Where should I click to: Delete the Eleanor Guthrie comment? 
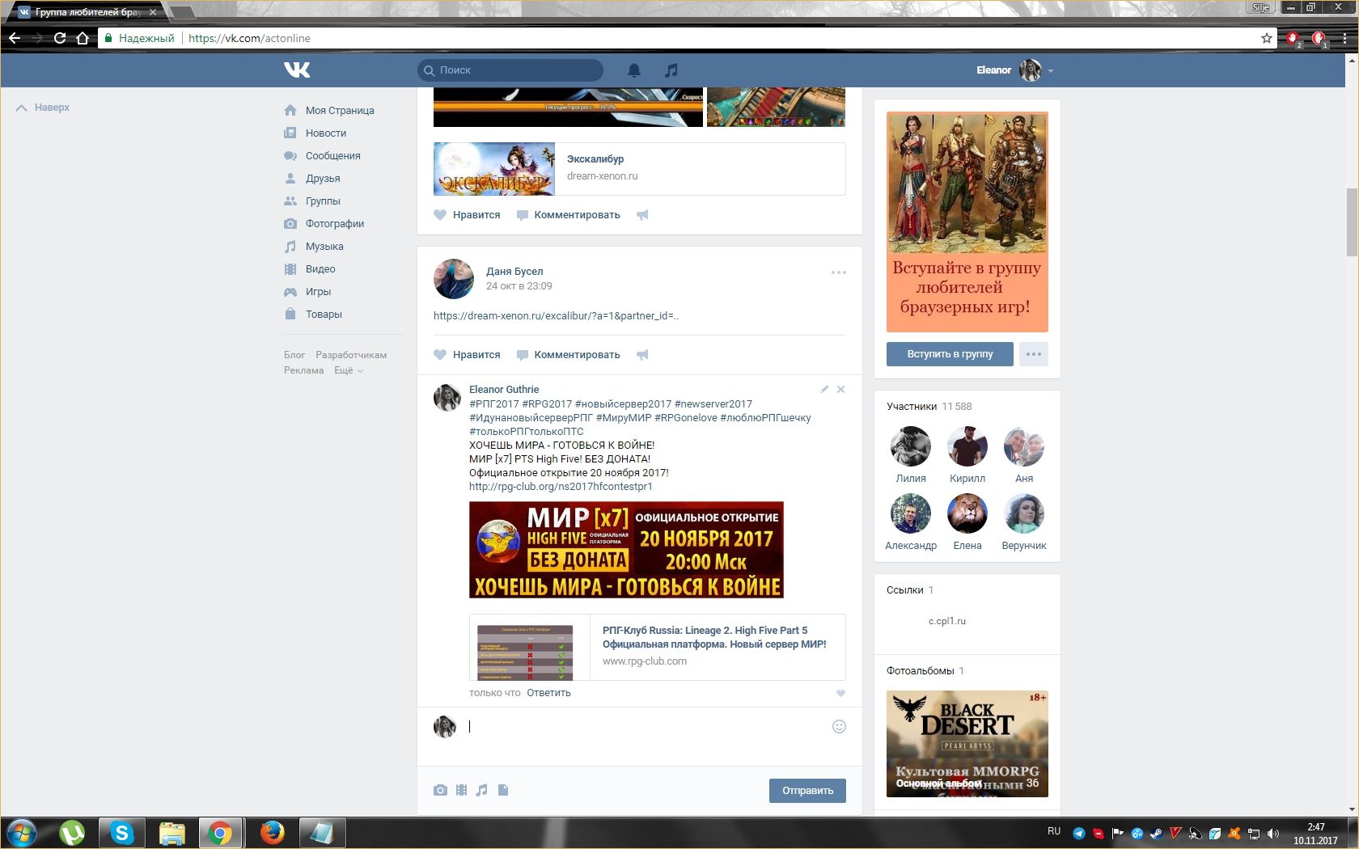coord(840,389)
